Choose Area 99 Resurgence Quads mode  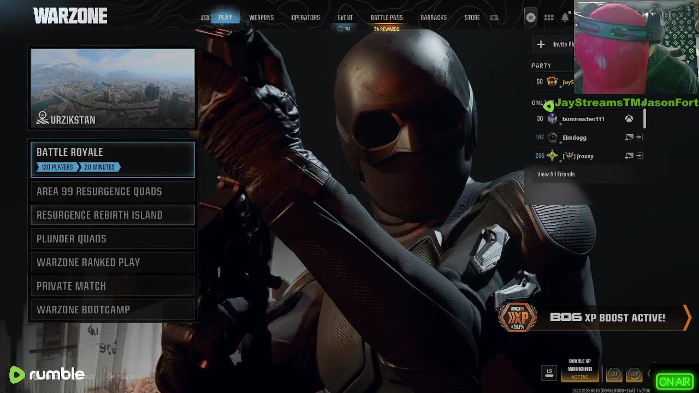click(x=113, y=192)
